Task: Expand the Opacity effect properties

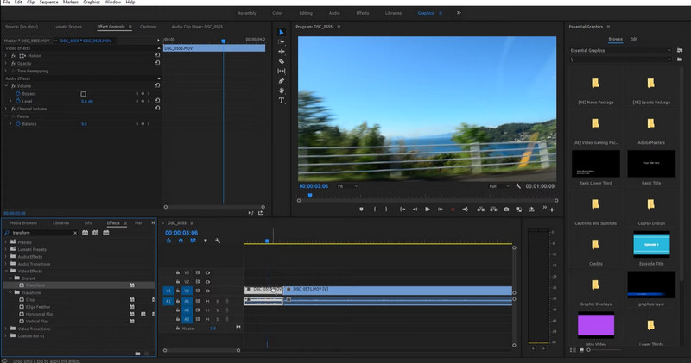Action: point(6,63)
